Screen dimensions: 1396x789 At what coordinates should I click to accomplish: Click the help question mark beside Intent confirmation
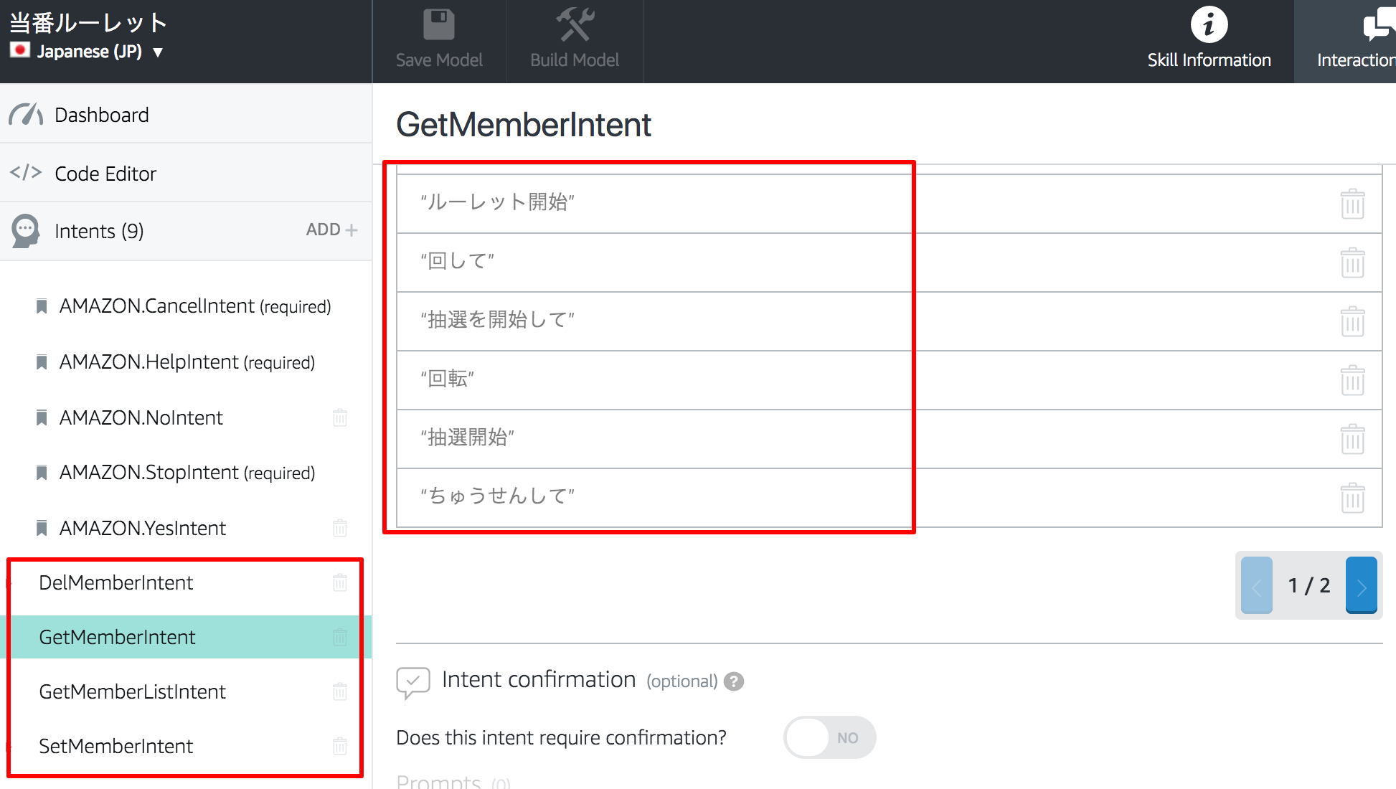pyautogui.click(x=734, y=681)
